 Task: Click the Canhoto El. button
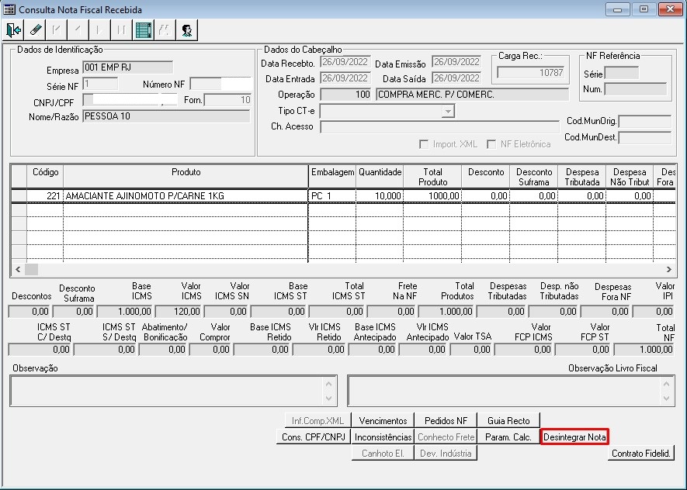tap(383, 454)
